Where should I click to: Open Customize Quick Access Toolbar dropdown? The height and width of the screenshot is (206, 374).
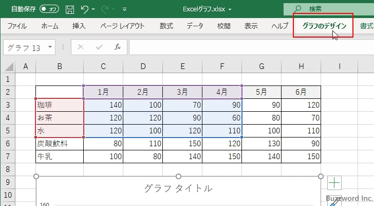click(125, 9)
